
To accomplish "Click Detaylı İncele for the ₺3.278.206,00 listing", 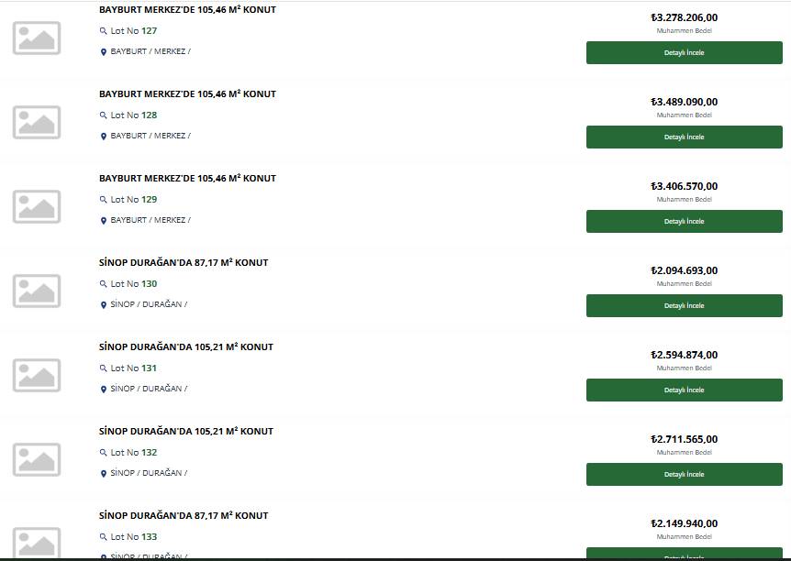I will pos(684,53).
